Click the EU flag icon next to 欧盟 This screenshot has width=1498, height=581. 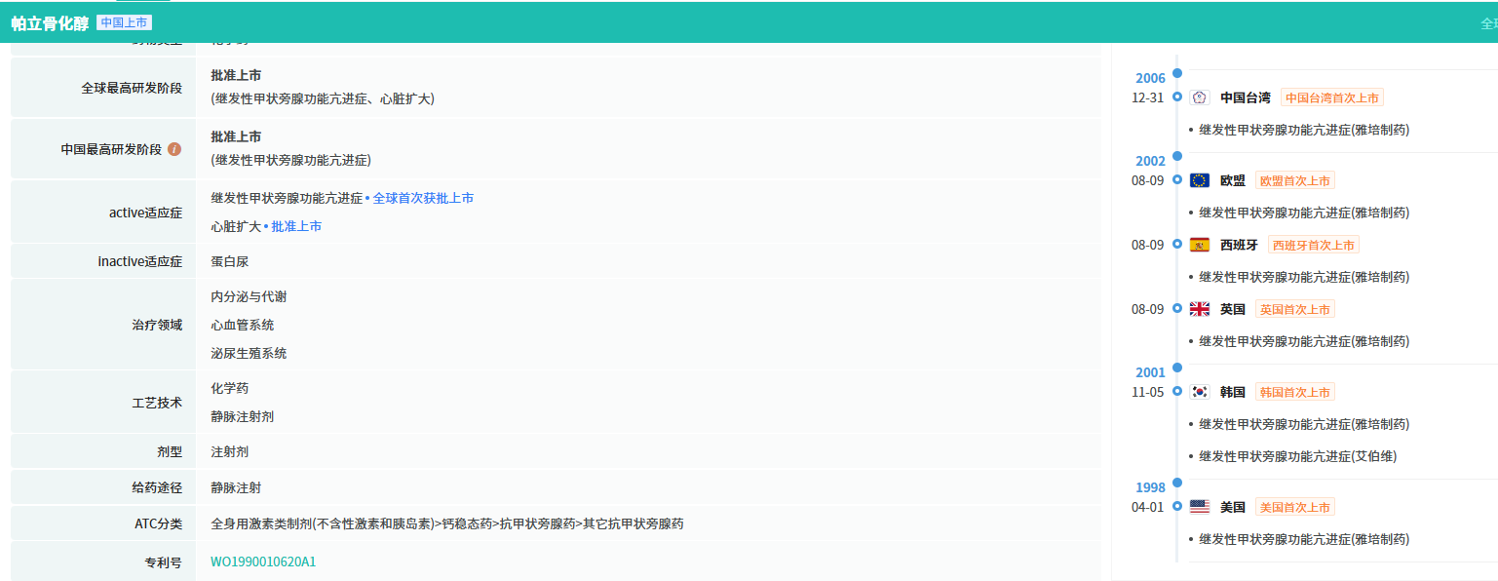click(x=1200, y=180)
